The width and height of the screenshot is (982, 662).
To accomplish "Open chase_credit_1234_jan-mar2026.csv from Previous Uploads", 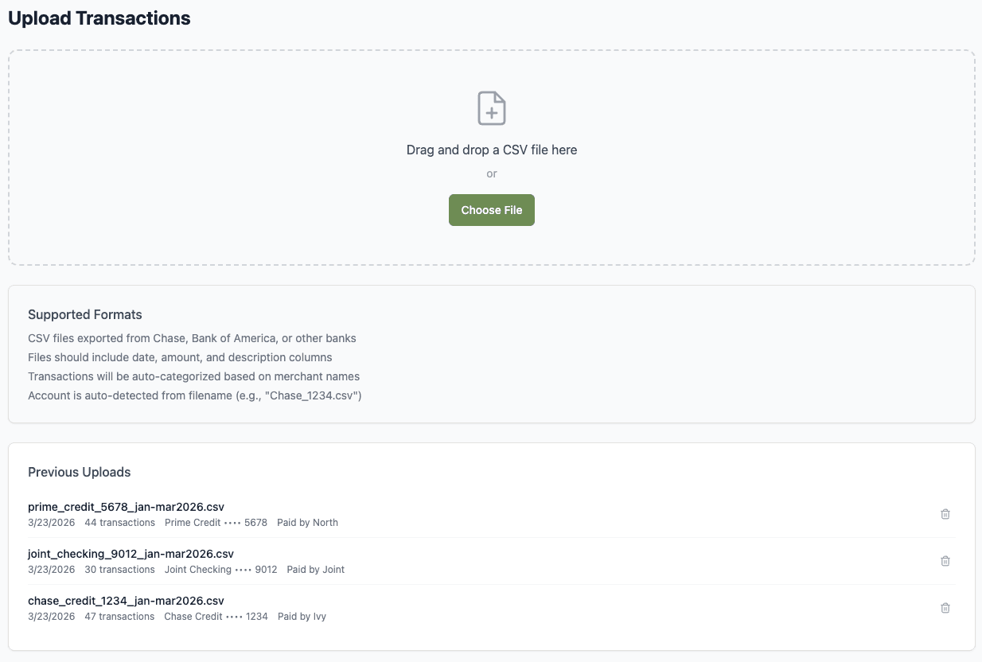I will (126, 601).
